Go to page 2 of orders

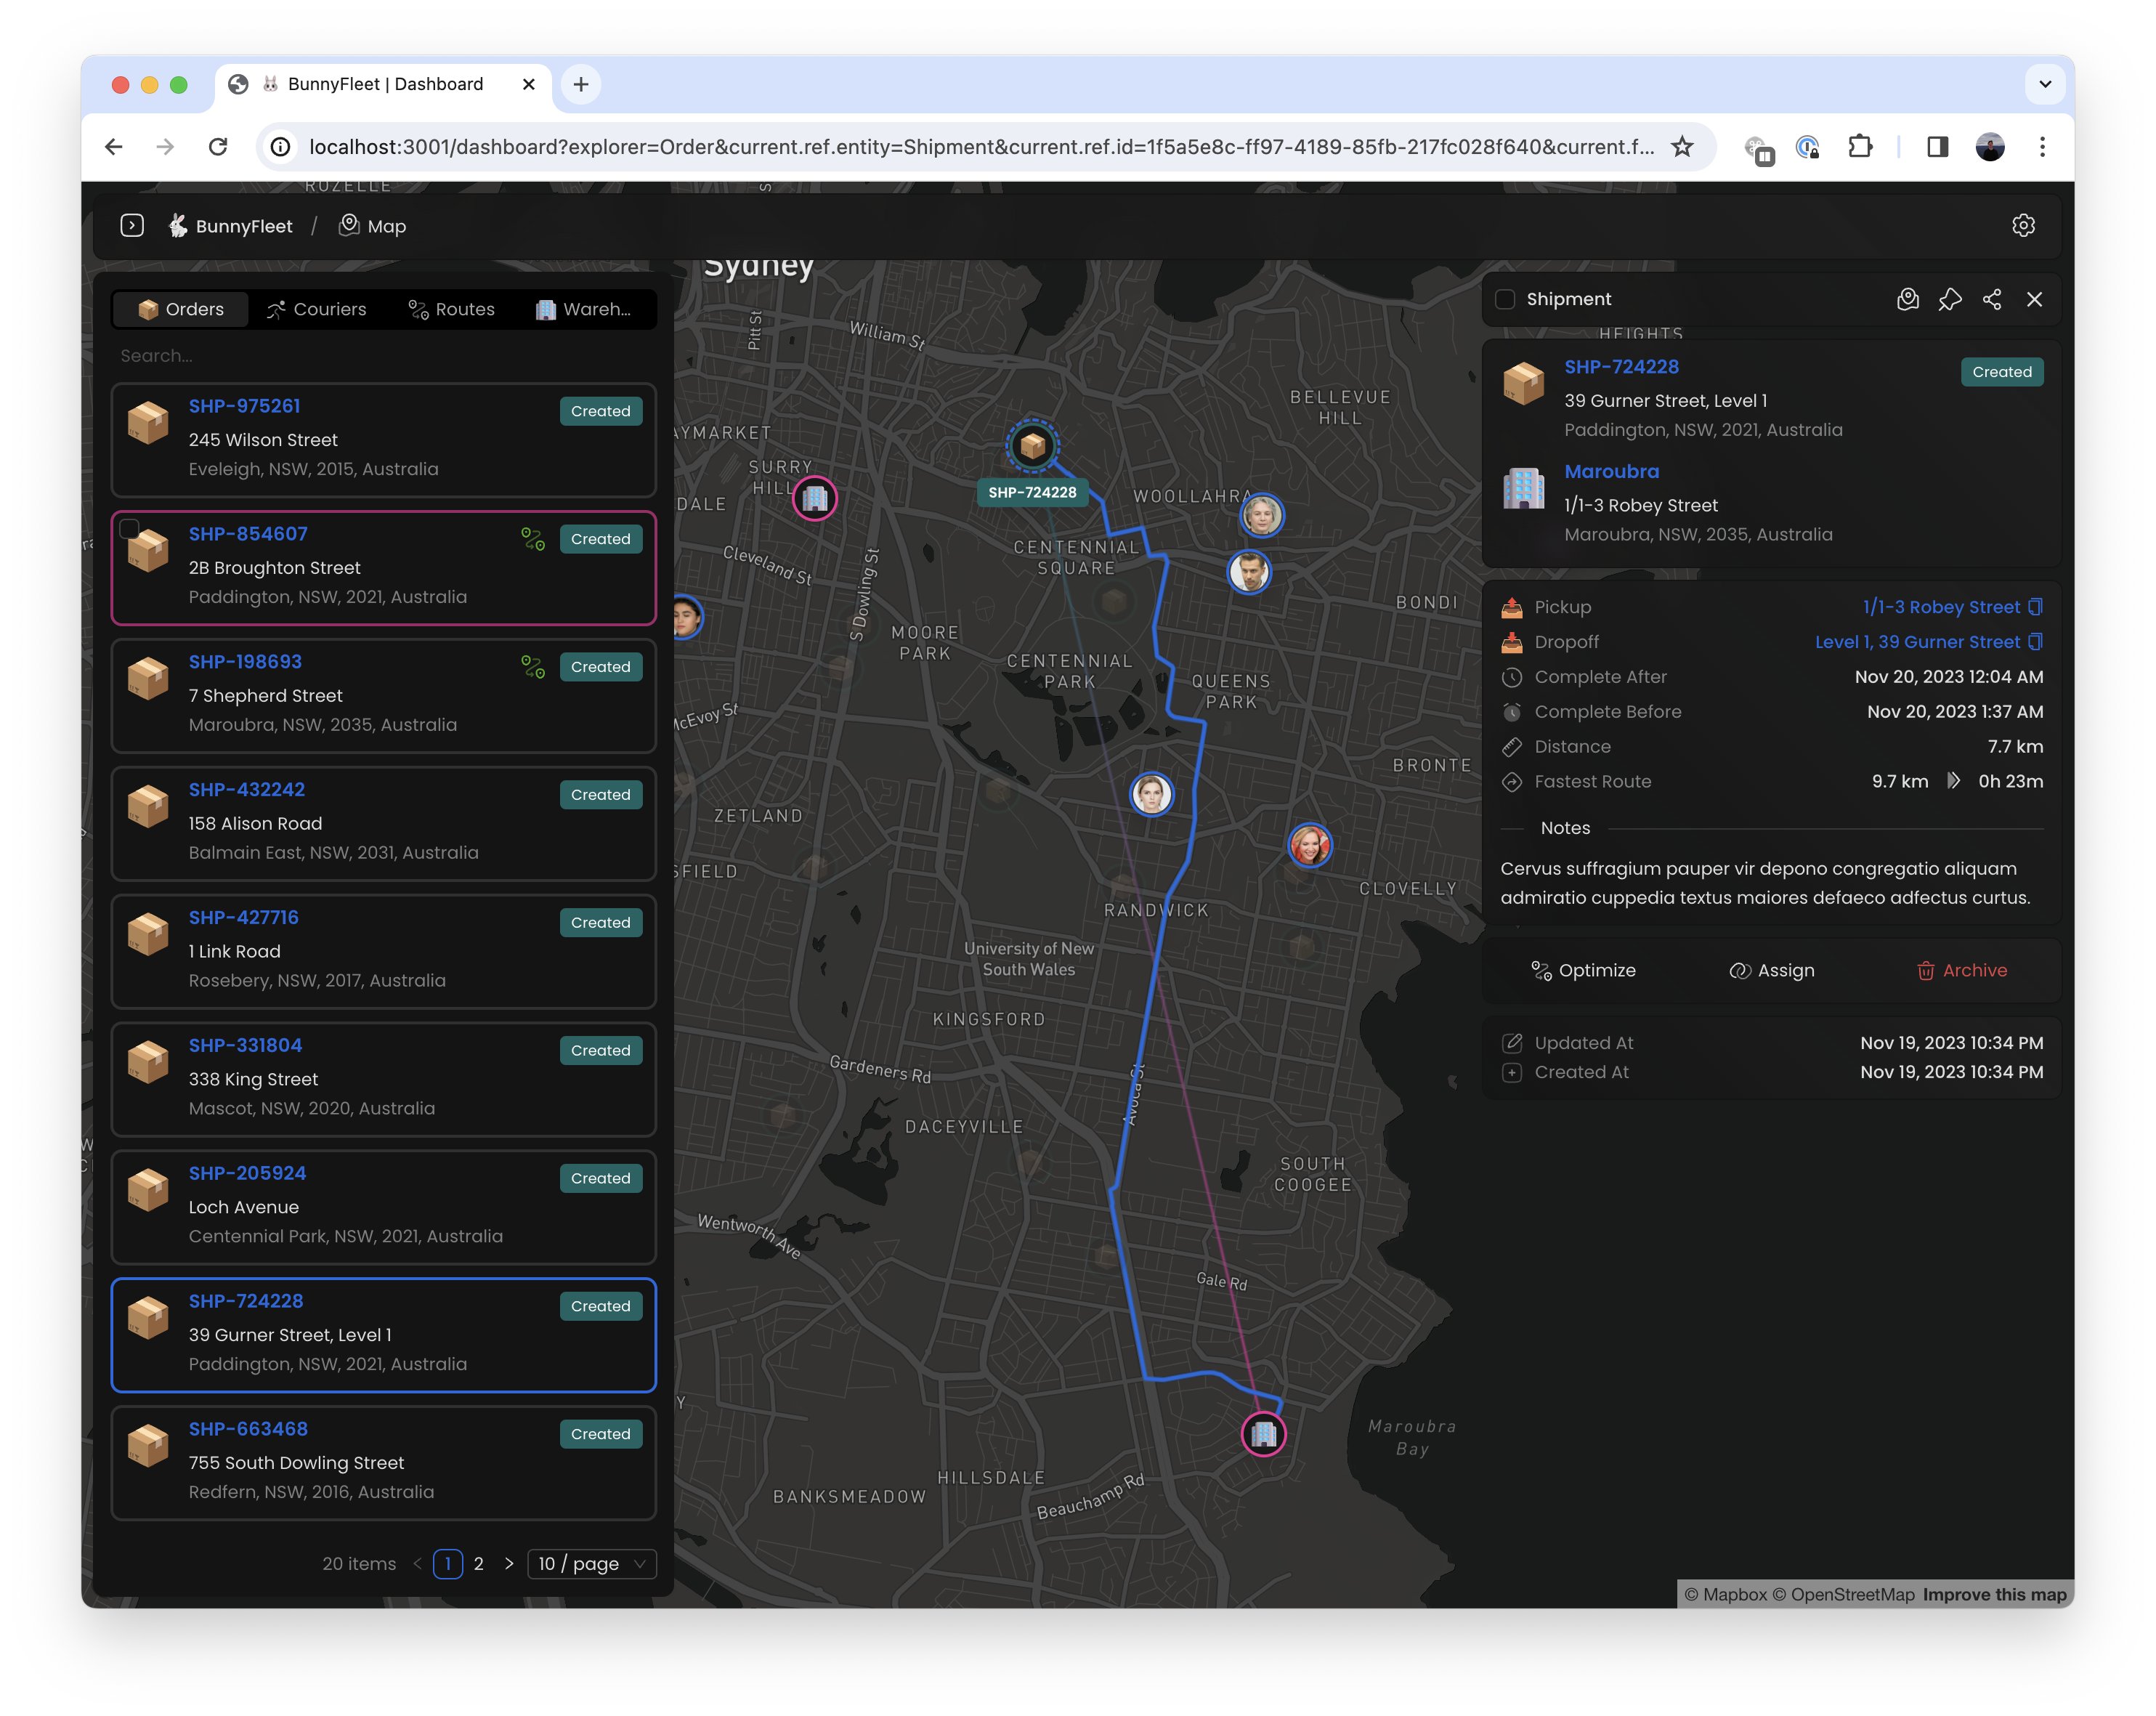click(479, 1563)
